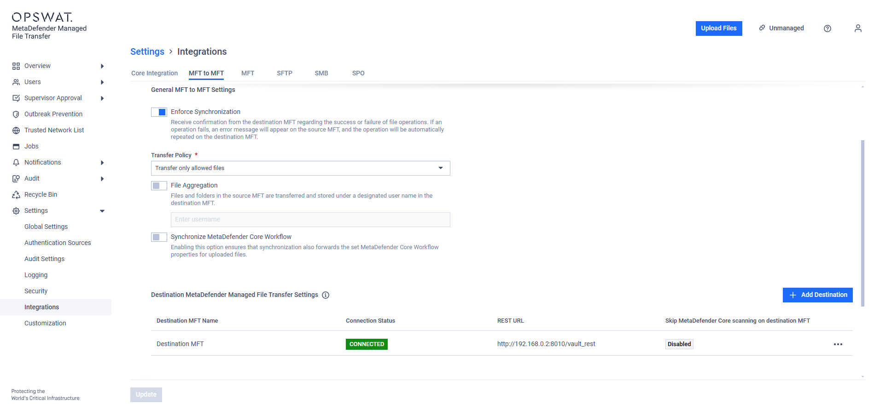880x404 pixels.
Task: Click the Notifications bell icon
Action: pos(16,163)
